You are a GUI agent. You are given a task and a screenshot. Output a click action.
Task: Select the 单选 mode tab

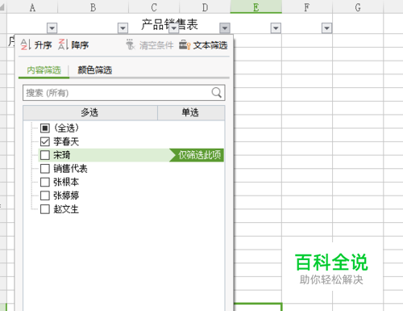(190, 112)
